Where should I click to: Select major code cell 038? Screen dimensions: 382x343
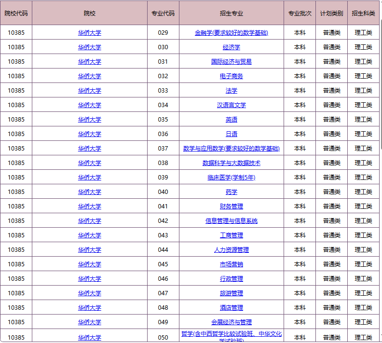coord(163,163)
